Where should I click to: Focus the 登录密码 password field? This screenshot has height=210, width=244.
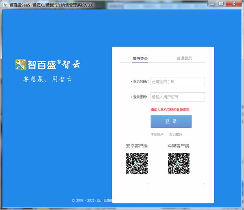[x=177, y=97]
